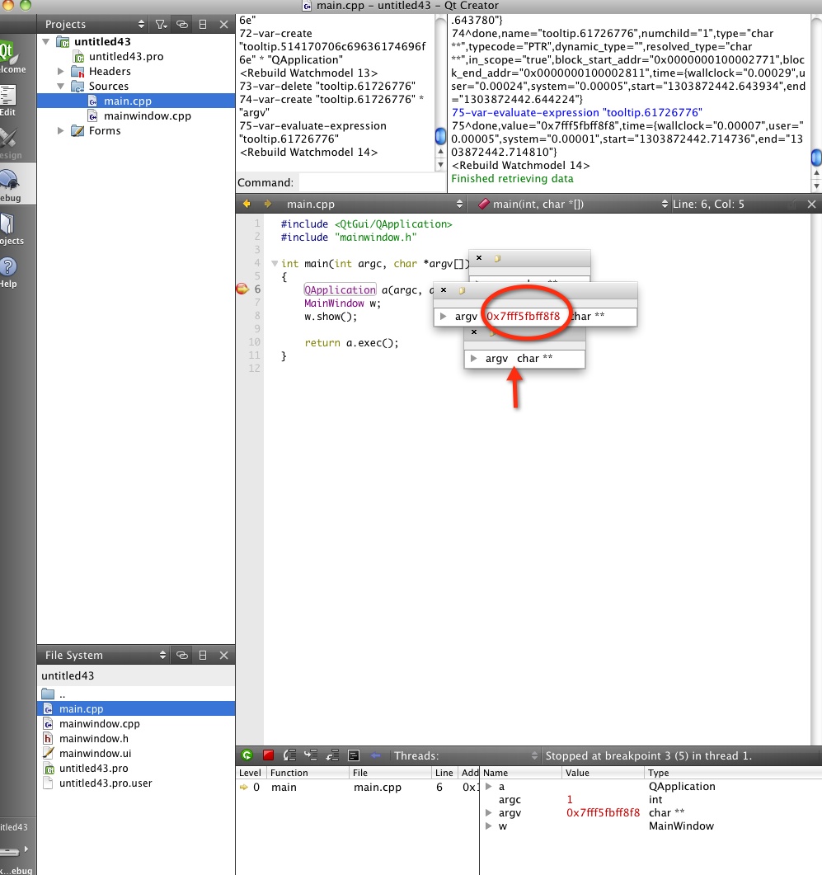
Task: Open Help mode from the sidebar
Action: [x=8, y=271]
